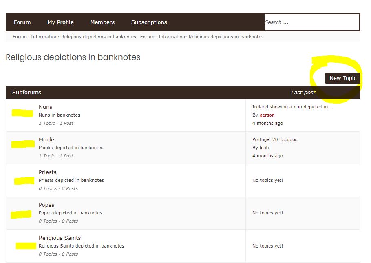The width and height of the screenshot is (371, 263).
Task: Click '0 Topics · 0 Posts' under Popes
Action: [x=58, y=221]
